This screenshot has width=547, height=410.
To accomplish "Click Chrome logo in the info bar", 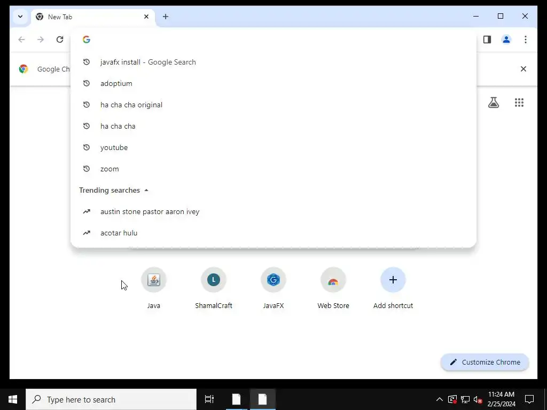I will click(24, 69).
